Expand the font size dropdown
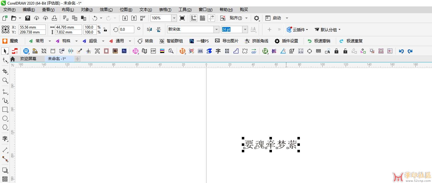The width and height of the screenshot is (432, 183). [245, 29]
